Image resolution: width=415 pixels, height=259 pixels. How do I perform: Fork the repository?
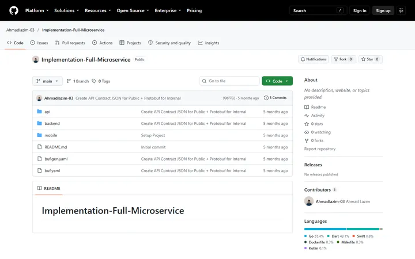coord(344,59)
